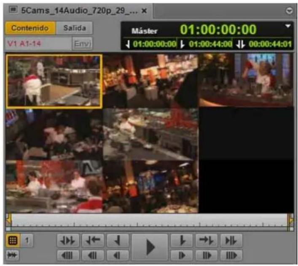Click Play In to Out button
Screen dimensions: 298x266
[x=231, y=241]
